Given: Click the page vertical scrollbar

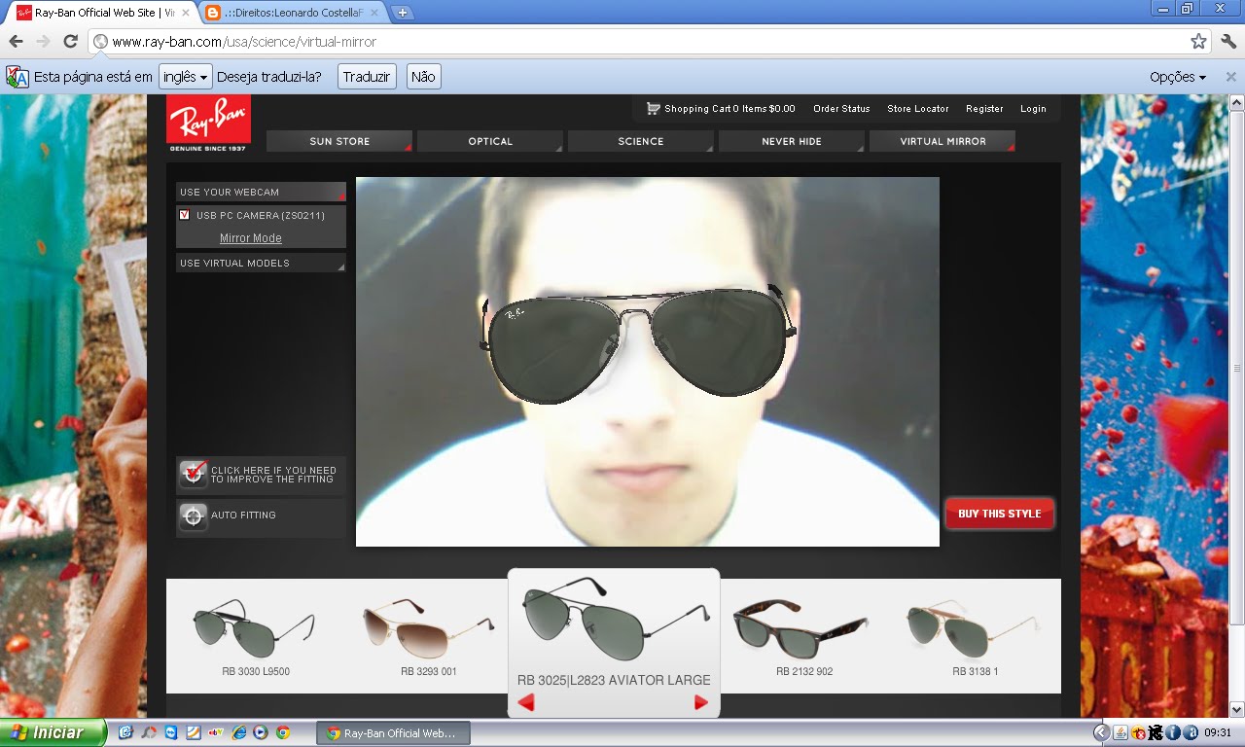Looking at the screenshot, I should point(1236,370).
